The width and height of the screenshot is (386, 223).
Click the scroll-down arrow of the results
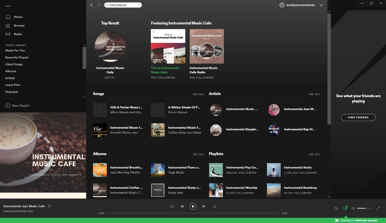[329, 197]
